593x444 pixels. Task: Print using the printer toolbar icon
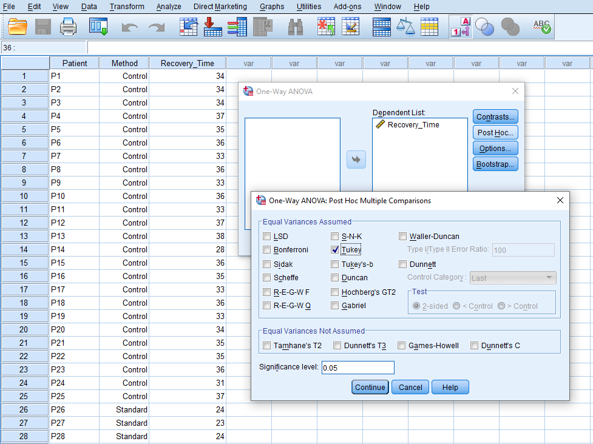(68, 27)
